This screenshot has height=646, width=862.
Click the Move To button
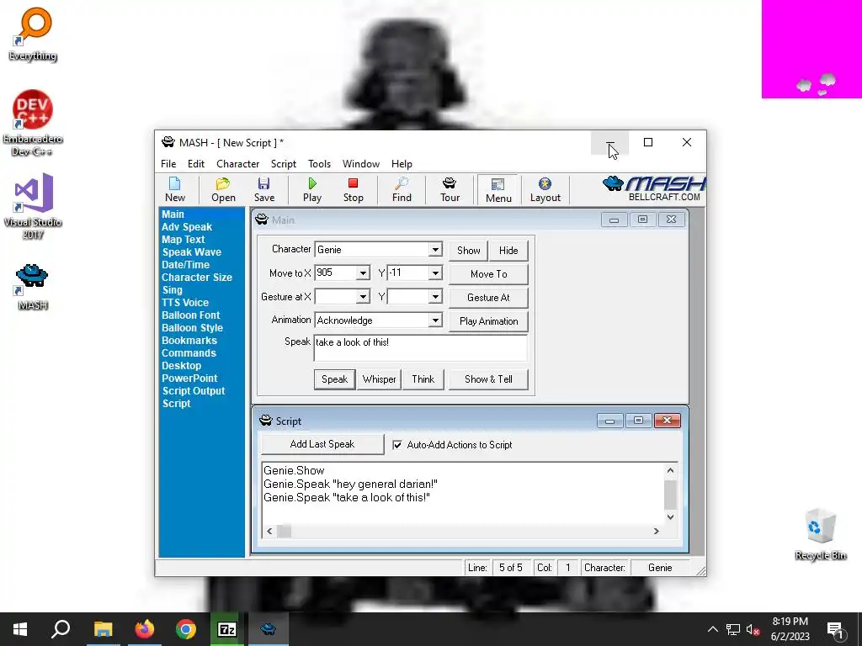click(x=489, y=273)
